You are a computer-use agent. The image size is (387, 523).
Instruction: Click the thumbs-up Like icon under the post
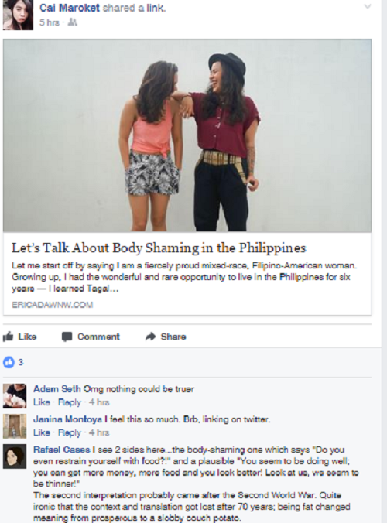click(8, 337)
